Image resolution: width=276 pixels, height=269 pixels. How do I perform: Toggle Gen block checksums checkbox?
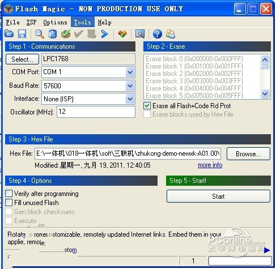[x=9, y=212]
